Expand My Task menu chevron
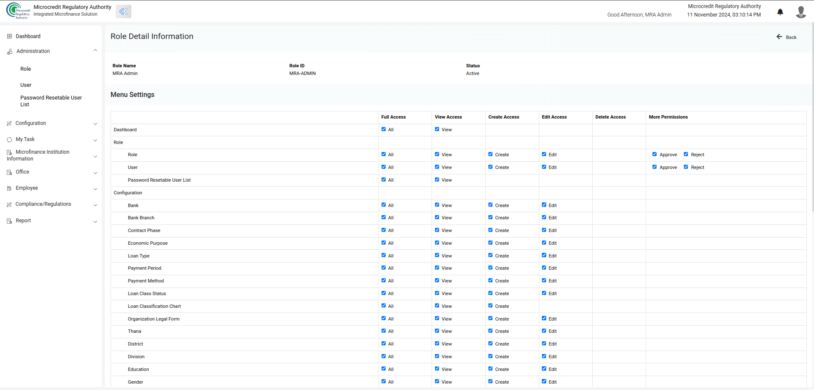The width and height of the screenshot is (814, 390). click(x=95, y=140)
